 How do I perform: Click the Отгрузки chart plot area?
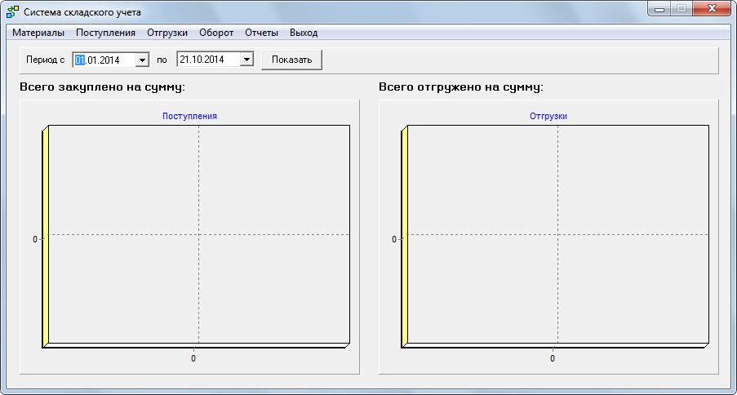558,233
